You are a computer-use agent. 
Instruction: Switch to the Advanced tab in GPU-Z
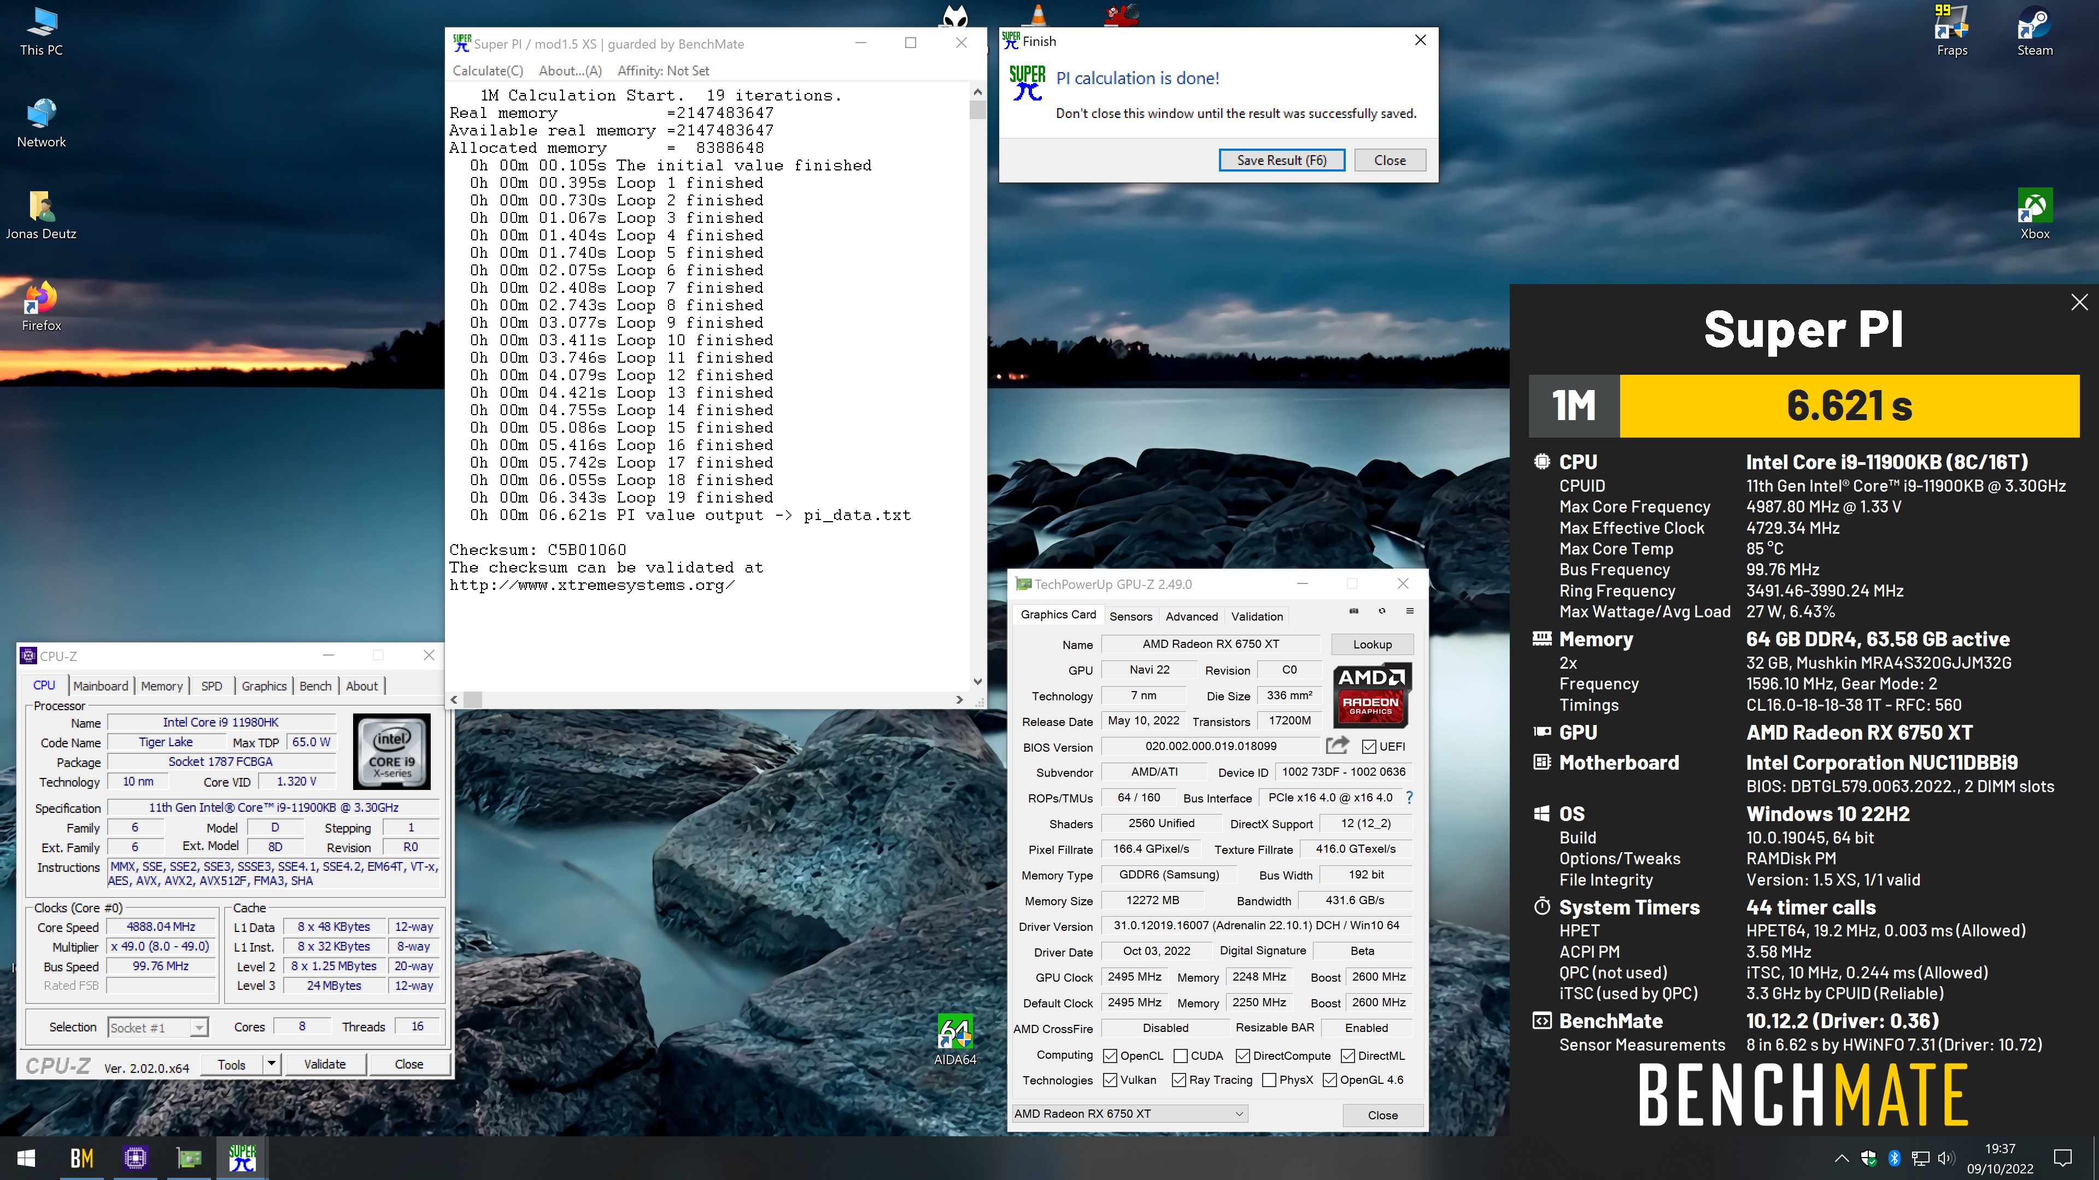1191,616
